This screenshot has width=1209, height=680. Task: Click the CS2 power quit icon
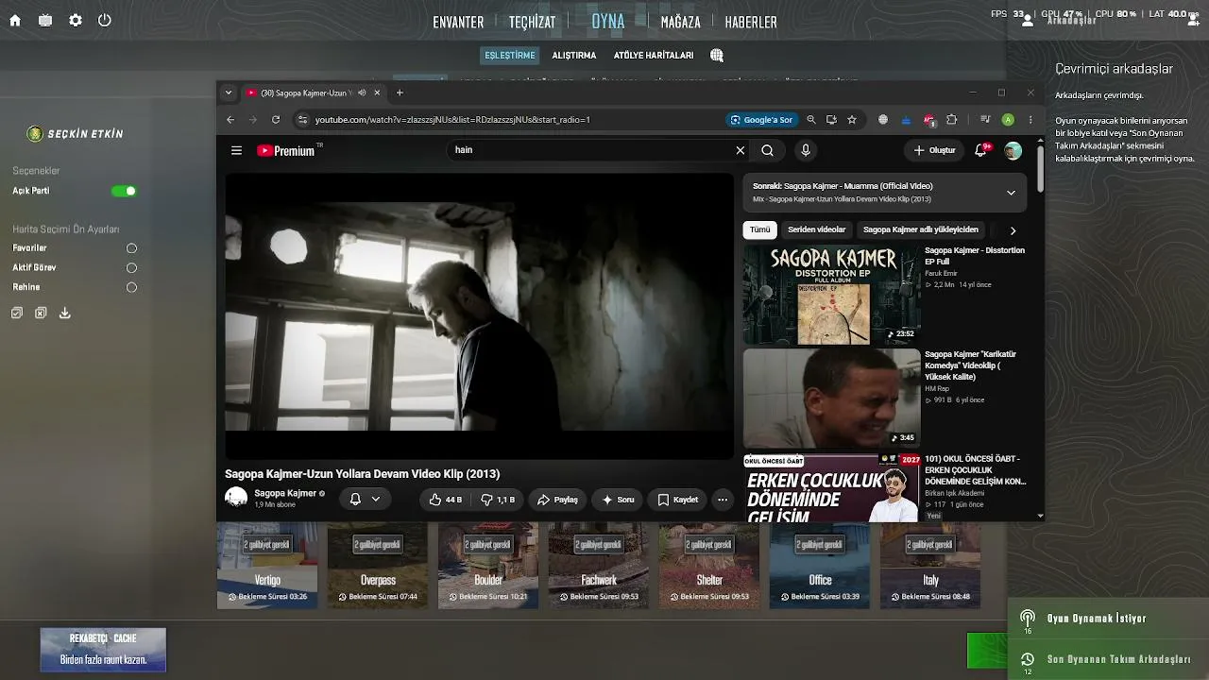click(105, 21)
